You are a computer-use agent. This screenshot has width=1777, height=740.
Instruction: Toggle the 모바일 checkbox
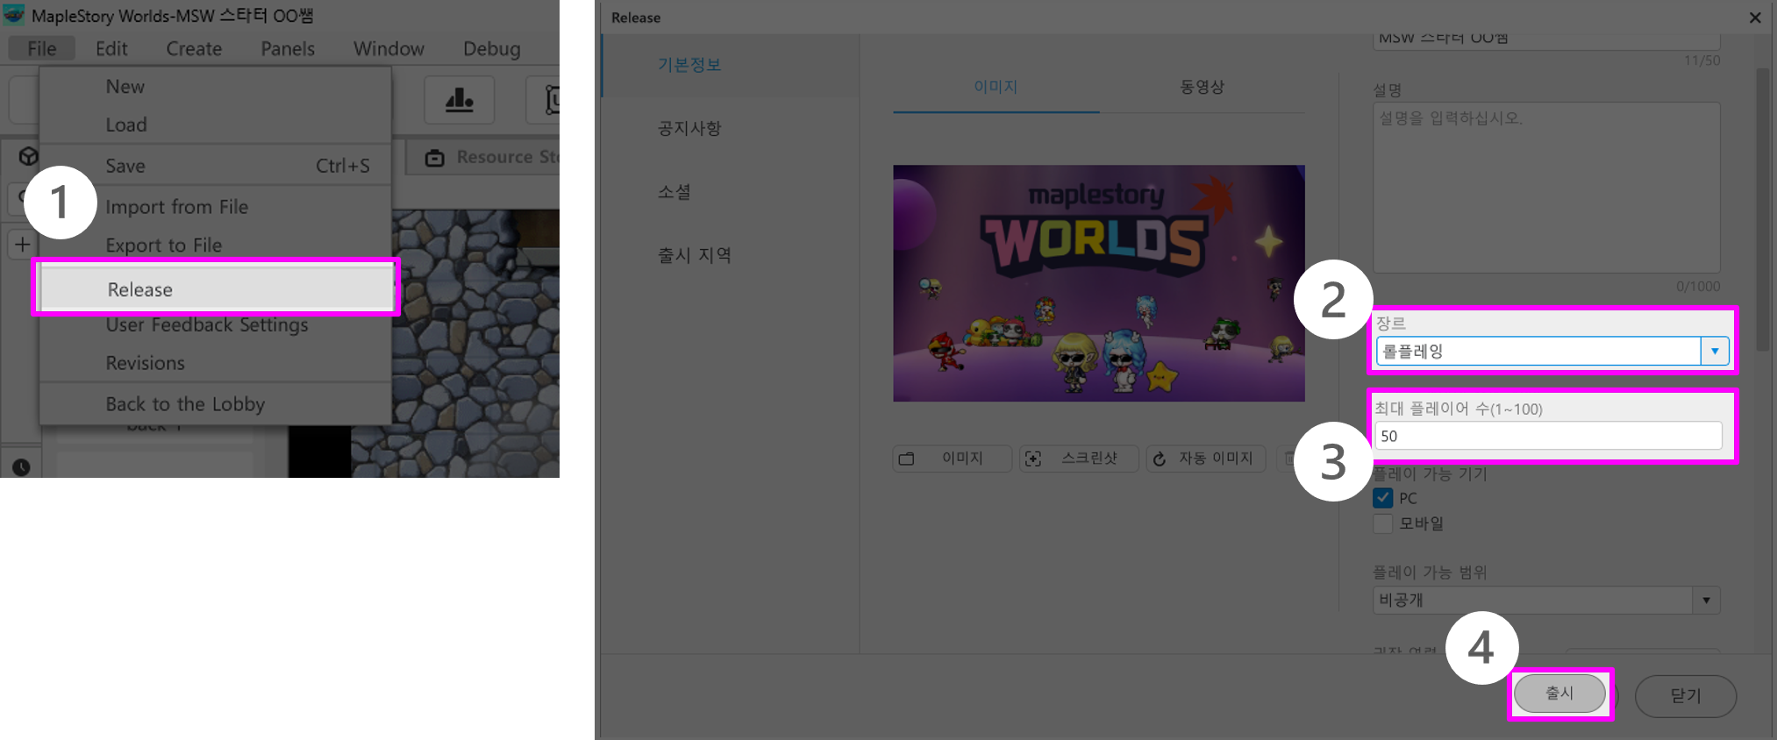click(1383, 523)
